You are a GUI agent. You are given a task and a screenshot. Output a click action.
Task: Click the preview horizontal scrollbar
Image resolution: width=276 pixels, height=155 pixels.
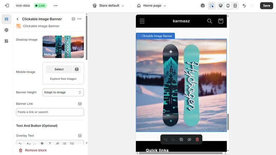[x=181, y=153]
